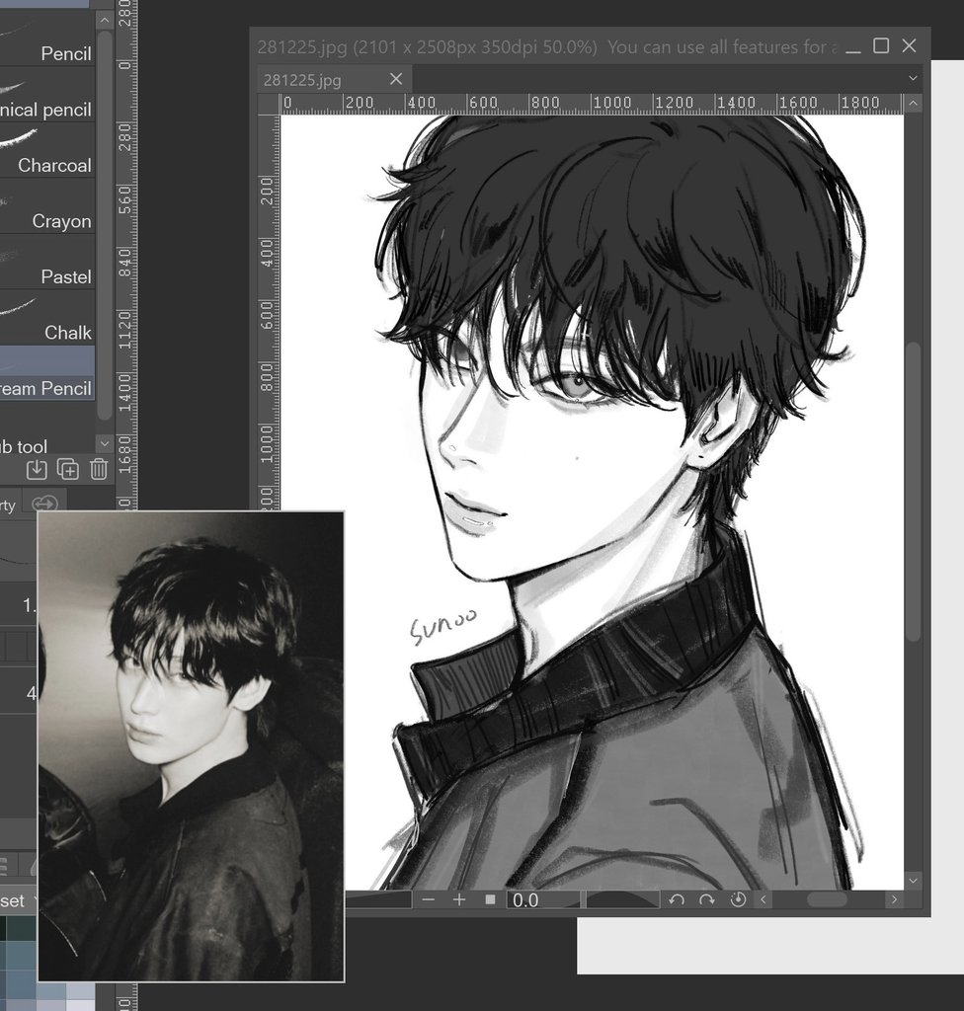
Task: Click the horizontal scroll right arrow
Action: pos(894,899)
